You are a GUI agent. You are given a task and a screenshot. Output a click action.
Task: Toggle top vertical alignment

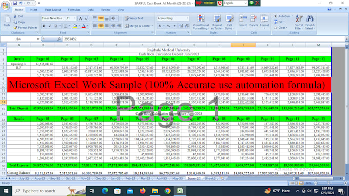pyautogui.click(x=95, y=18)
